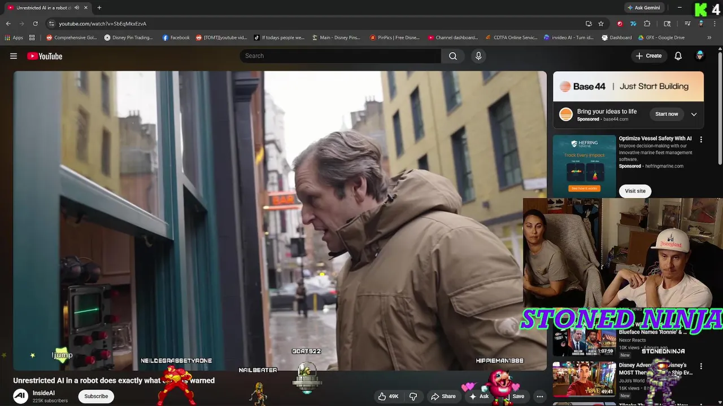The height and width of the screenshot is (406, 723).
Task: Expand Base44 ad details chevron
Action: (x=694, y=114)
